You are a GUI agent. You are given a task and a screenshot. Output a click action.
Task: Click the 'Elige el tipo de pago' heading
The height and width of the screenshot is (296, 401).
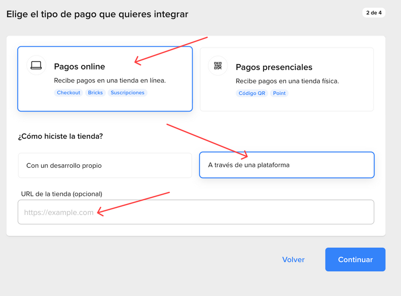(97, 14)
